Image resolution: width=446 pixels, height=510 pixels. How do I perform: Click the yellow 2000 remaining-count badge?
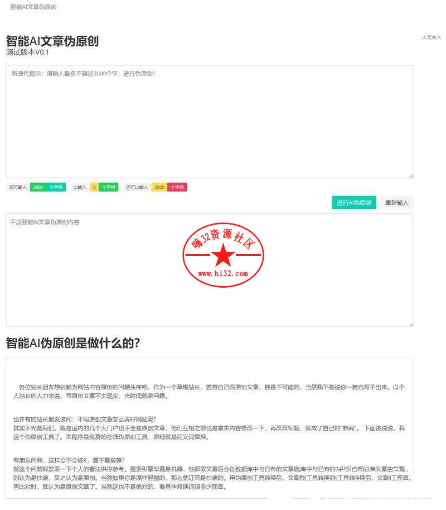pos(159,187)
